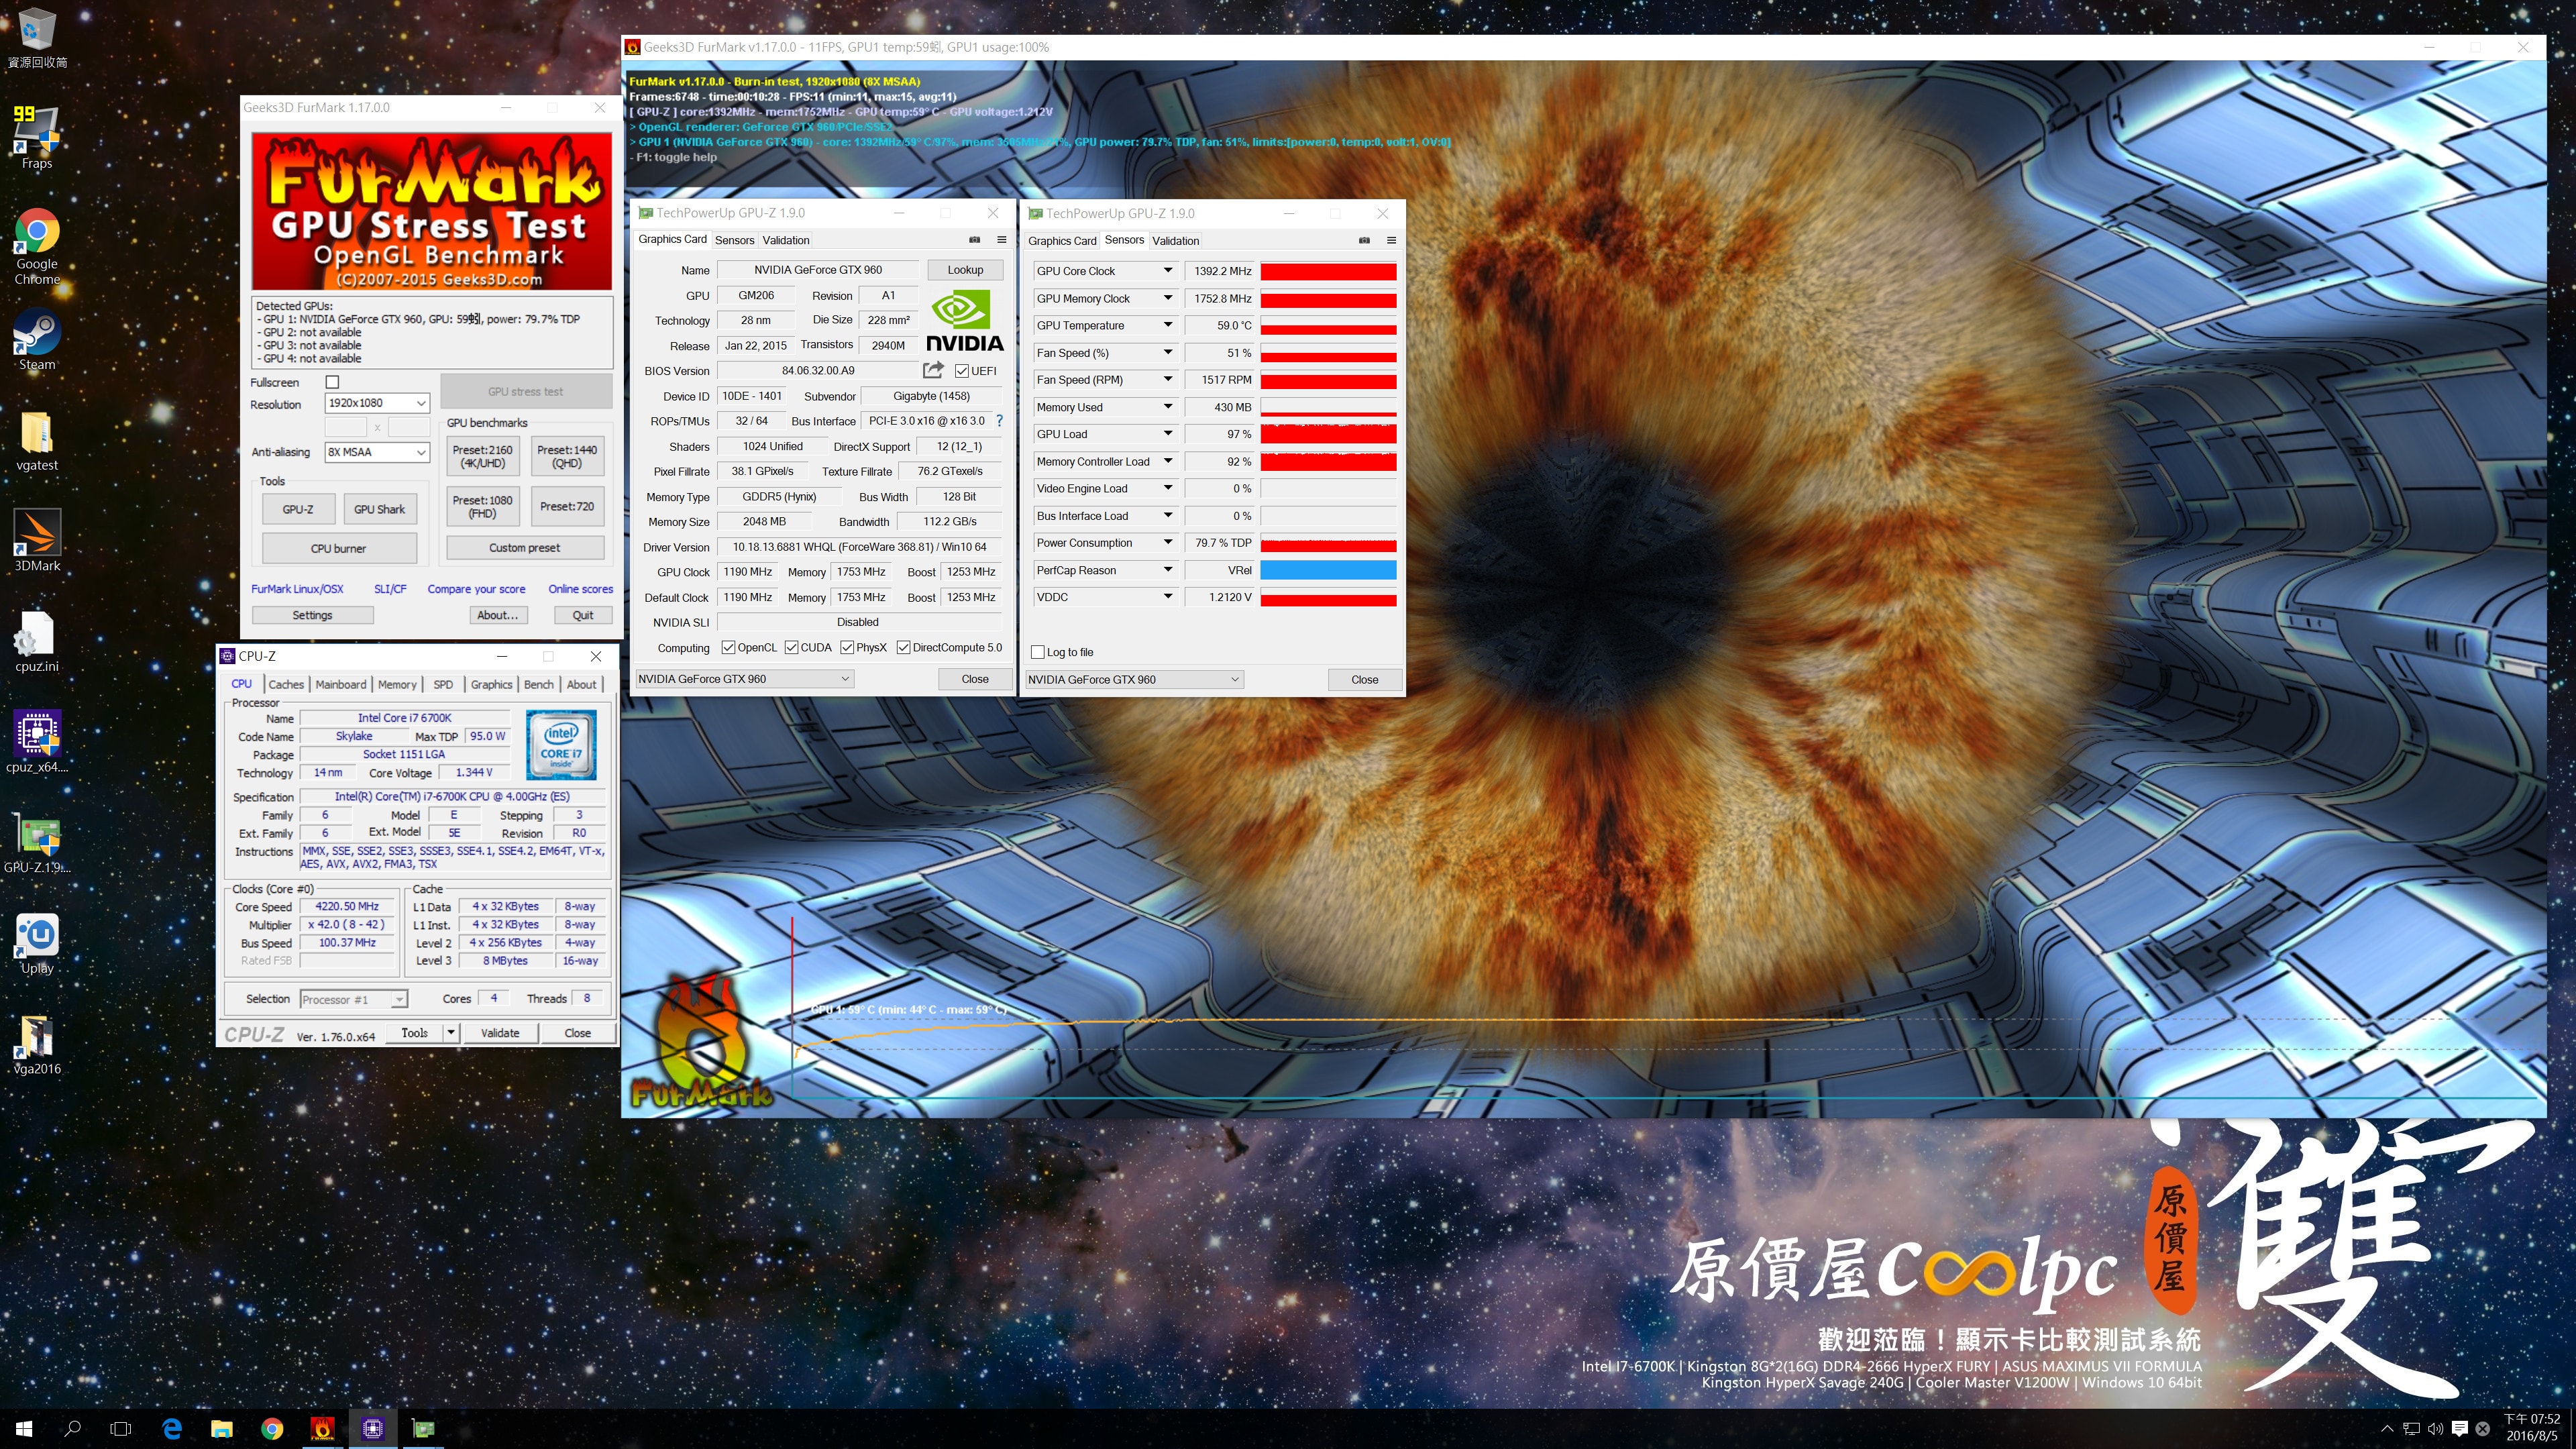
Task: Open the CPU-Z Tools dropdown arrow
Action: click(x=451, y=1033)
